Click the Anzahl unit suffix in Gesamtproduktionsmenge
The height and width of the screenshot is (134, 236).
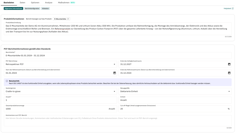click(x=112, y=109)
